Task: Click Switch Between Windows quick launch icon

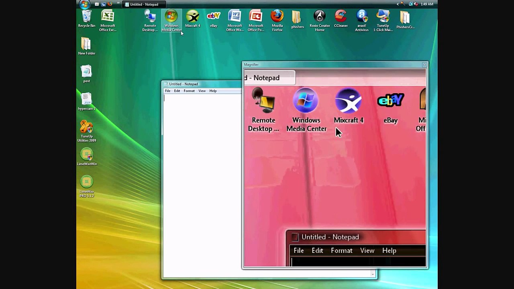Action: point(103,4)
